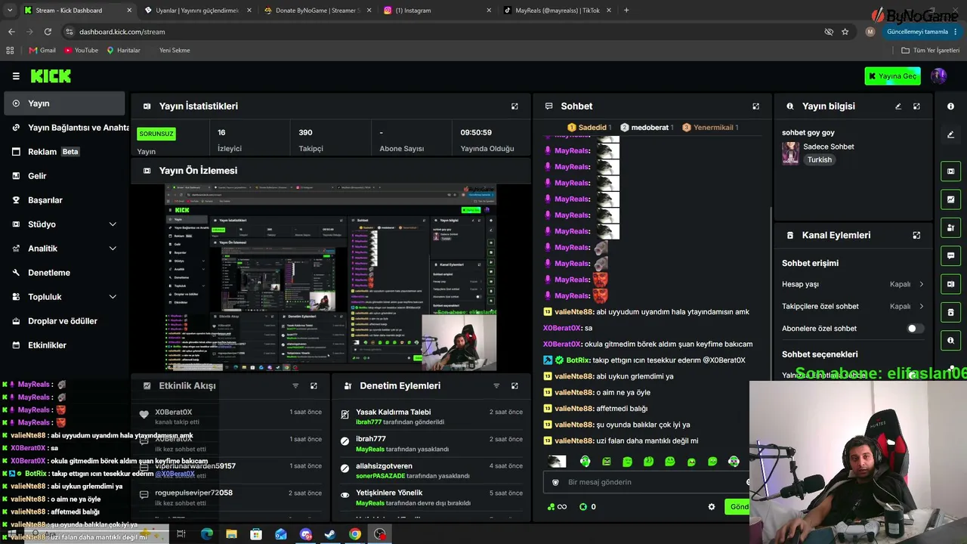
Task: Expand the Sohbet chat panel to fullscreen
Action: pos(755,107)
